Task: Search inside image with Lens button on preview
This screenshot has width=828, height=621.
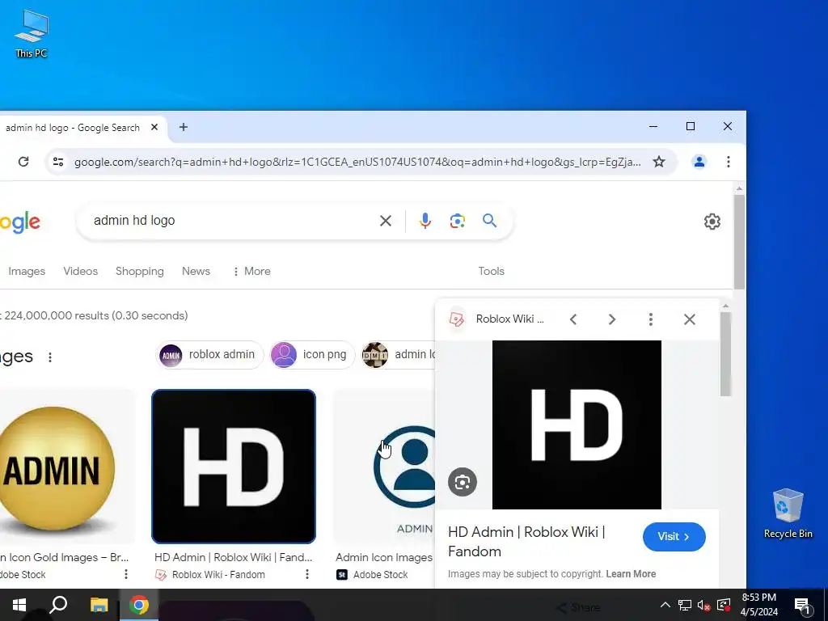Action: (462, 482)
